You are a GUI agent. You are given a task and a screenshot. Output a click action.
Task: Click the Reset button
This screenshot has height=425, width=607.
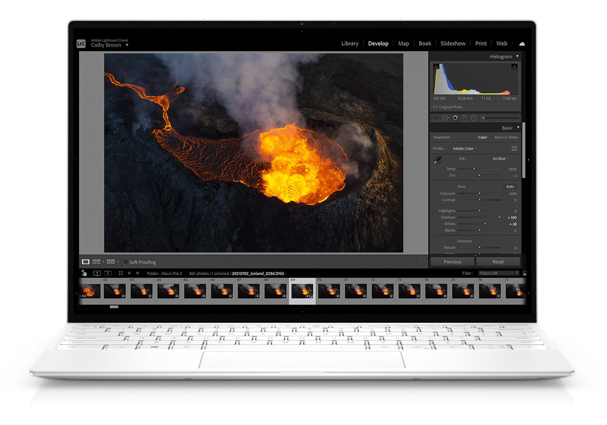498,262
